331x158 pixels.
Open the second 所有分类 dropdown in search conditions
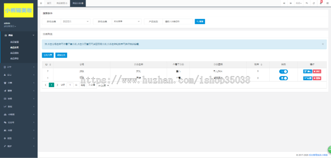tap(127, 22)
